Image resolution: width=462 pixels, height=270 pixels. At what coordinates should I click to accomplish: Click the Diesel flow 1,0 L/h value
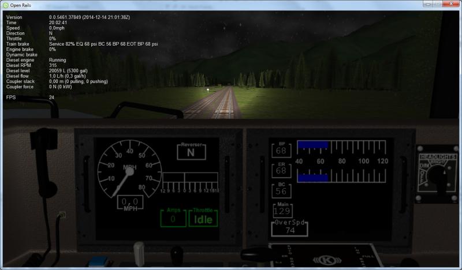pos(67,76)
